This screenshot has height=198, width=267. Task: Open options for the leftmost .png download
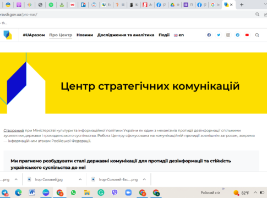click(x=16, y=179)
